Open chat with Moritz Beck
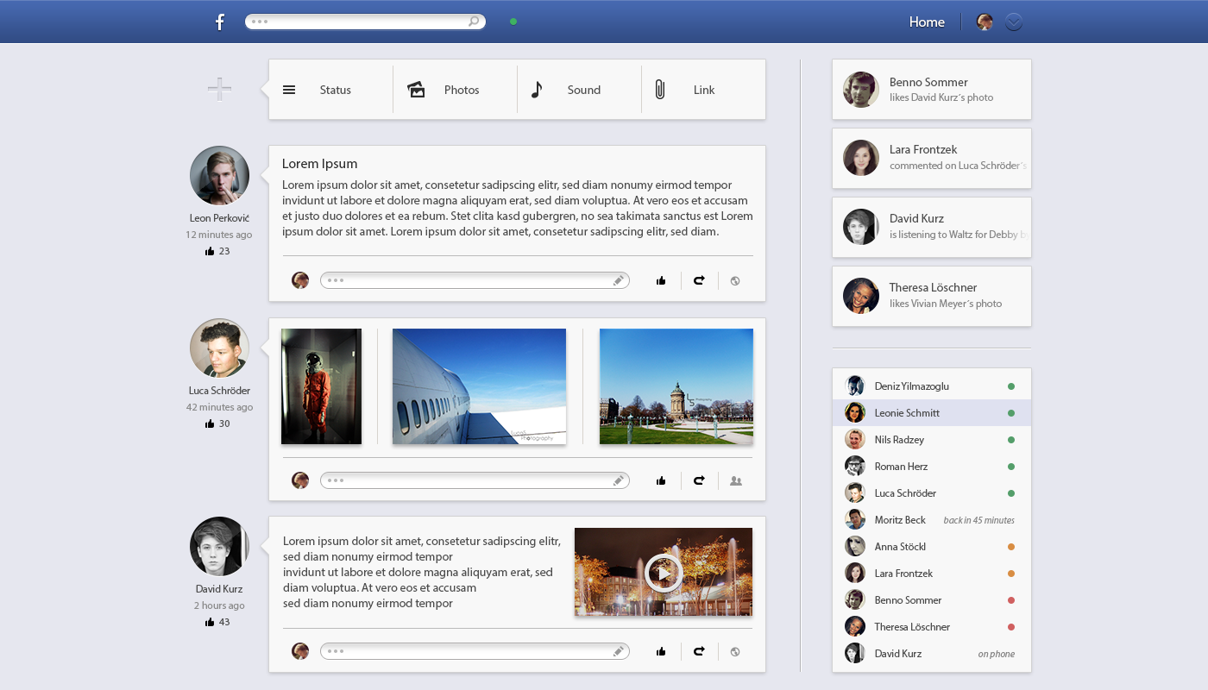Viewport: 1208px width, 690px height. click(x=931, y=520)
